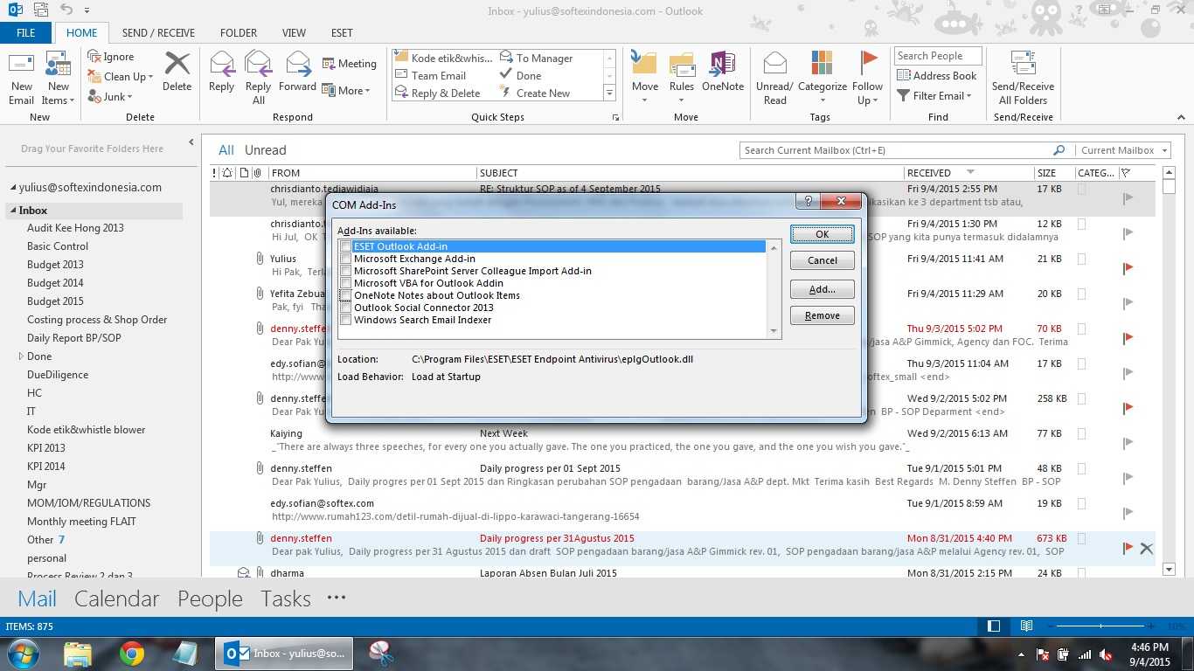Click the Search People field
Viewport: 1194px width, 671px height.
pos(938,56)
